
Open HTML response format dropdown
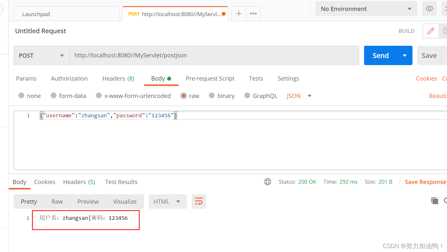(x=168, y=201)
